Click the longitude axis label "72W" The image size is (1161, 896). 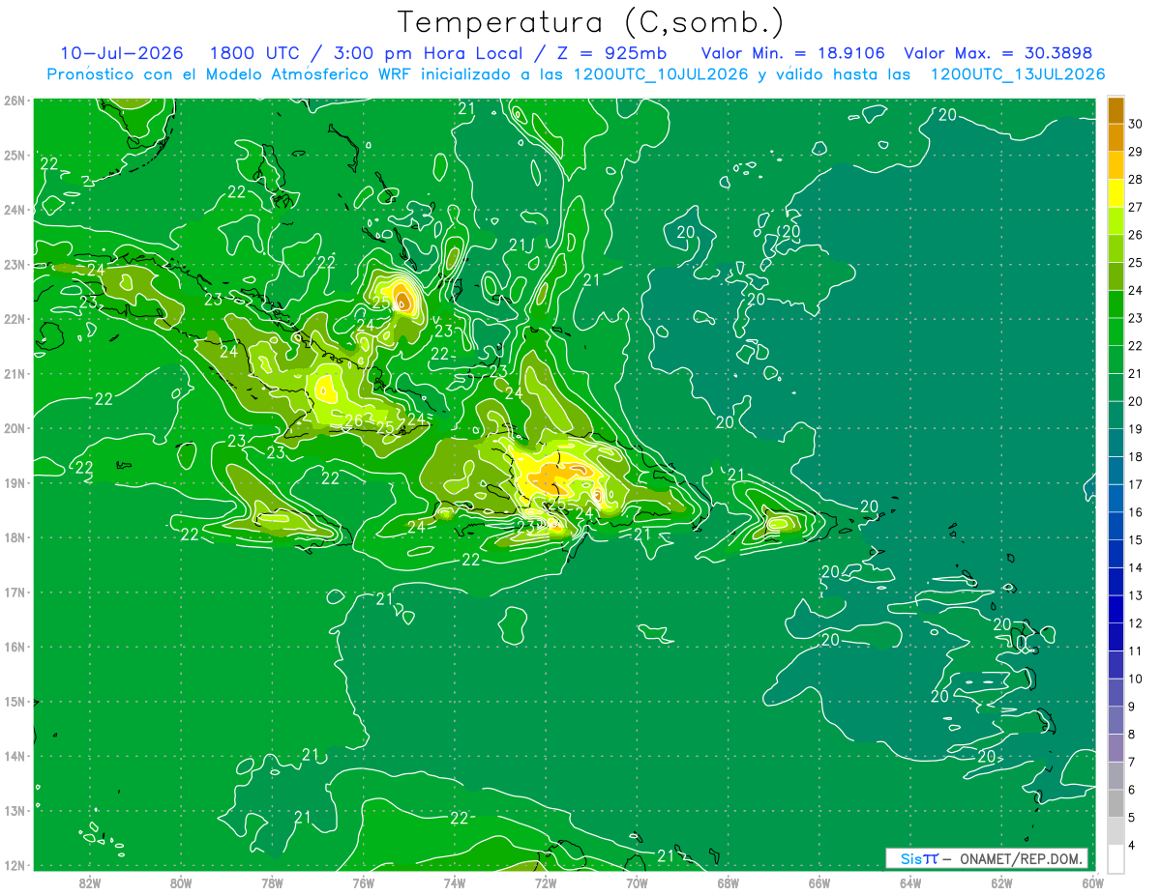click(x=546, y=882)
